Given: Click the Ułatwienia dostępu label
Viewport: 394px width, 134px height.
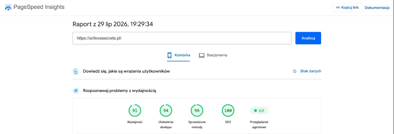Looking at the screenshot, I should [x=166, y=125].
